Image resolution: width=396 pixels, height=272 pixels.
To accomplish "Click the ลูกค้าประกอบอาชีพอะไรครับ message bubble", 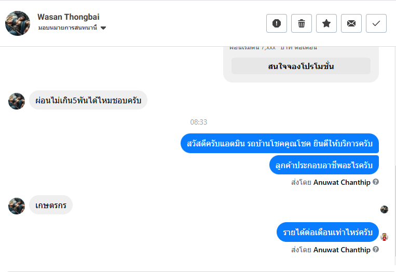I will tap(324, 165).
